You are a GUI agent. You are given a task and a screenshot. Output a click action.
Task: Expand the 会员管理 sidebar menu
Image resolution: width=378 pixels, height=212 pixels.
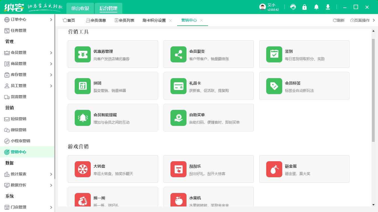[51, 53]
